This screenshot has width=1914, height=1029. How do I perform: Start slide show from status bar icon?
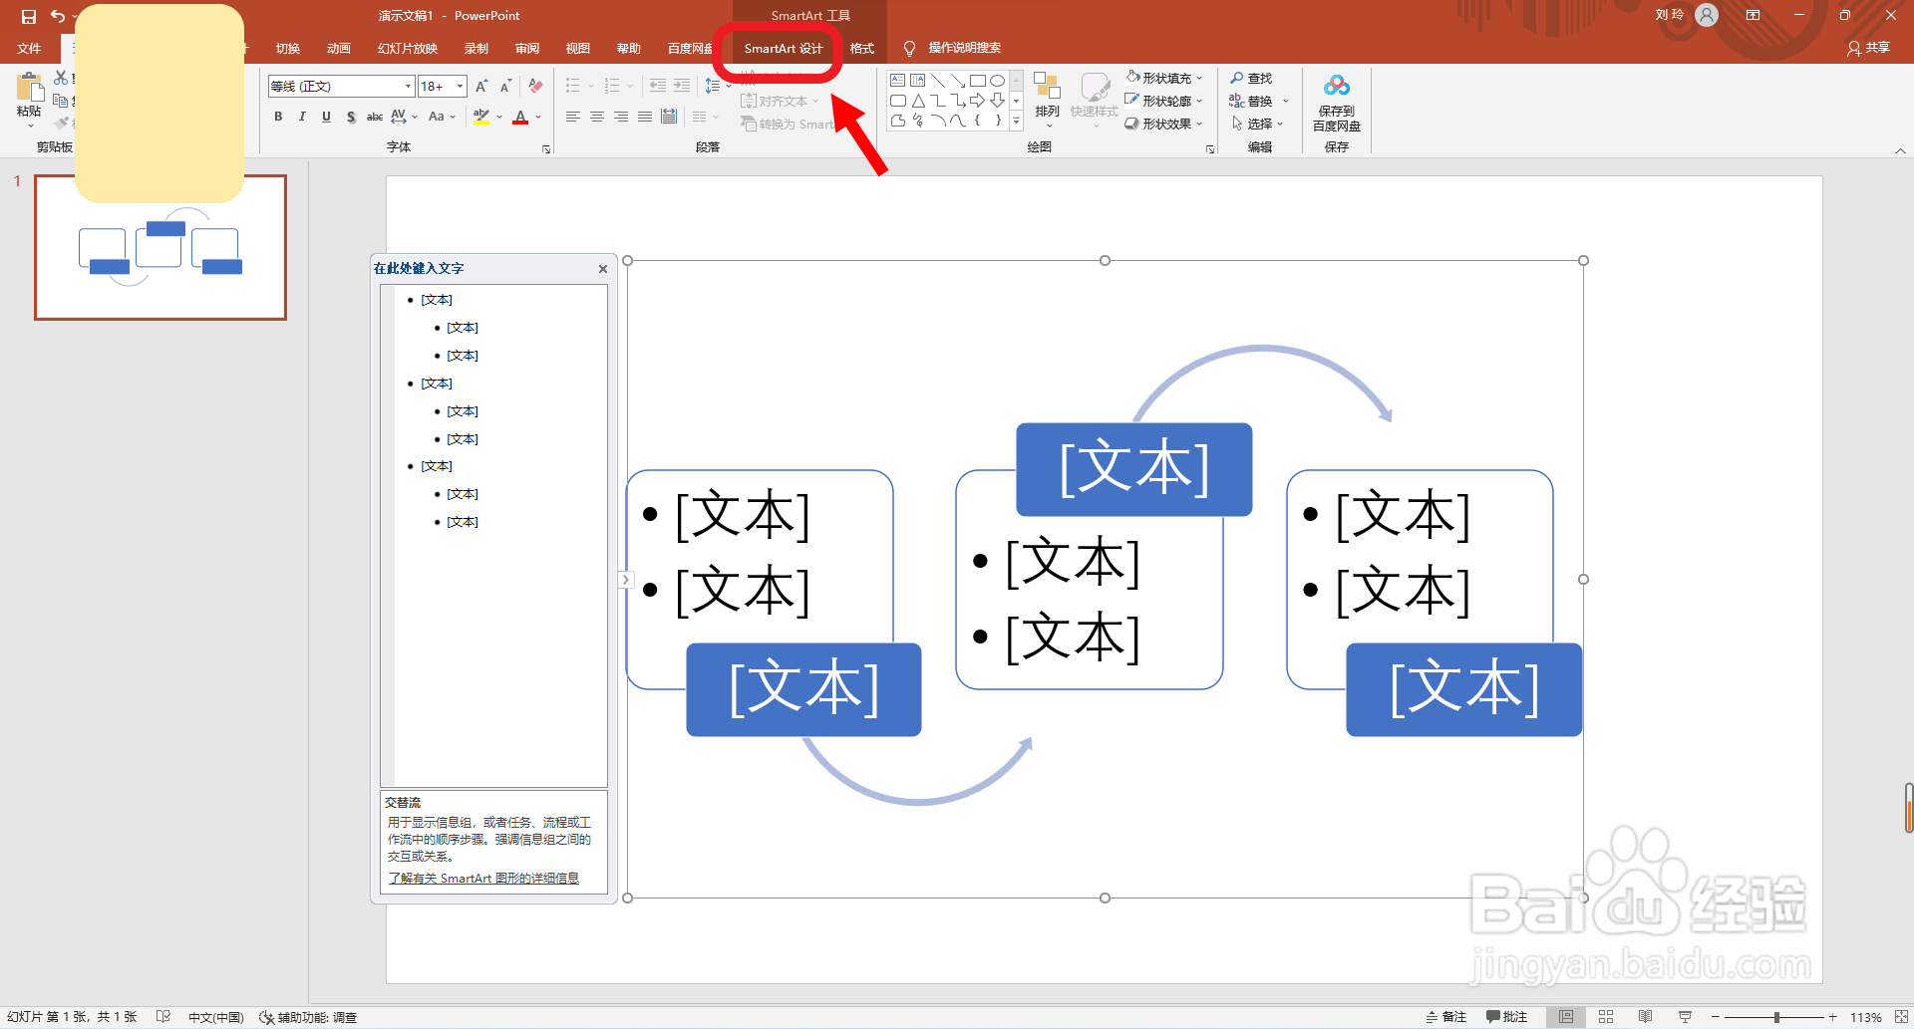[x=1685, y=1017]
